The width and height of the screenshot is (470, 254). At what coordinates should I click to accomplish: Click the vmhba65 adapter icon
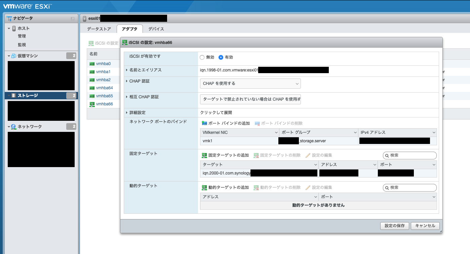click(x=92, y=96)
